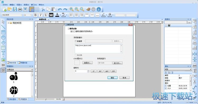Image resolution: width=198 pixels, height=104 pixels.
Task: Cancel the QR code wizard
Action: click(x=125, y=78)
